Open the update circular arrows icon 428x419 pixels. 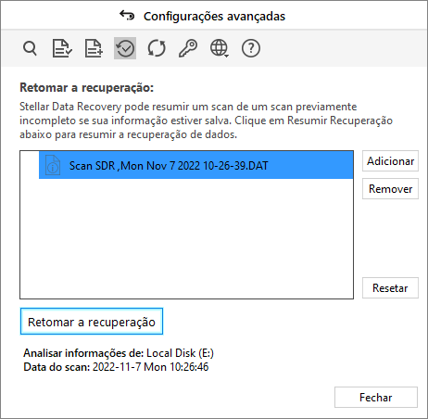tap(157, 48)
